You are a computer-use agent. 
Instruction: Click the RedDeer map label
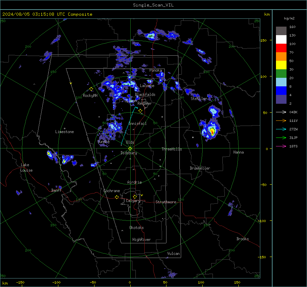(x=145, y=103)
